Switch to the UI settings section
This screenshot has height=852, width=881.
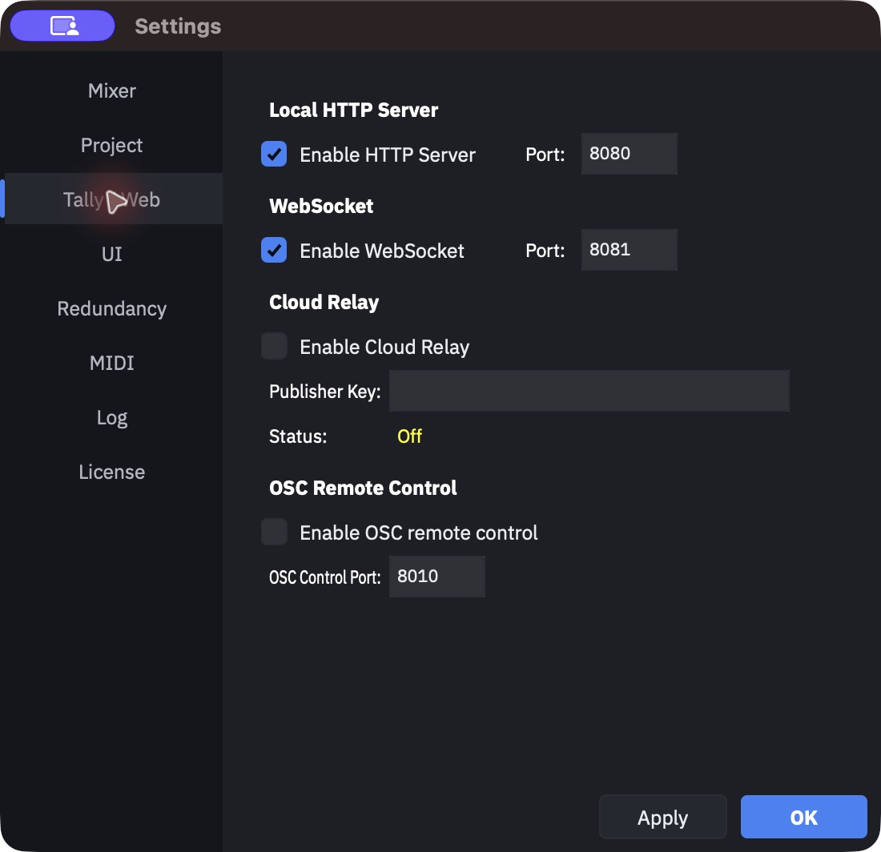tap(112, 254)
